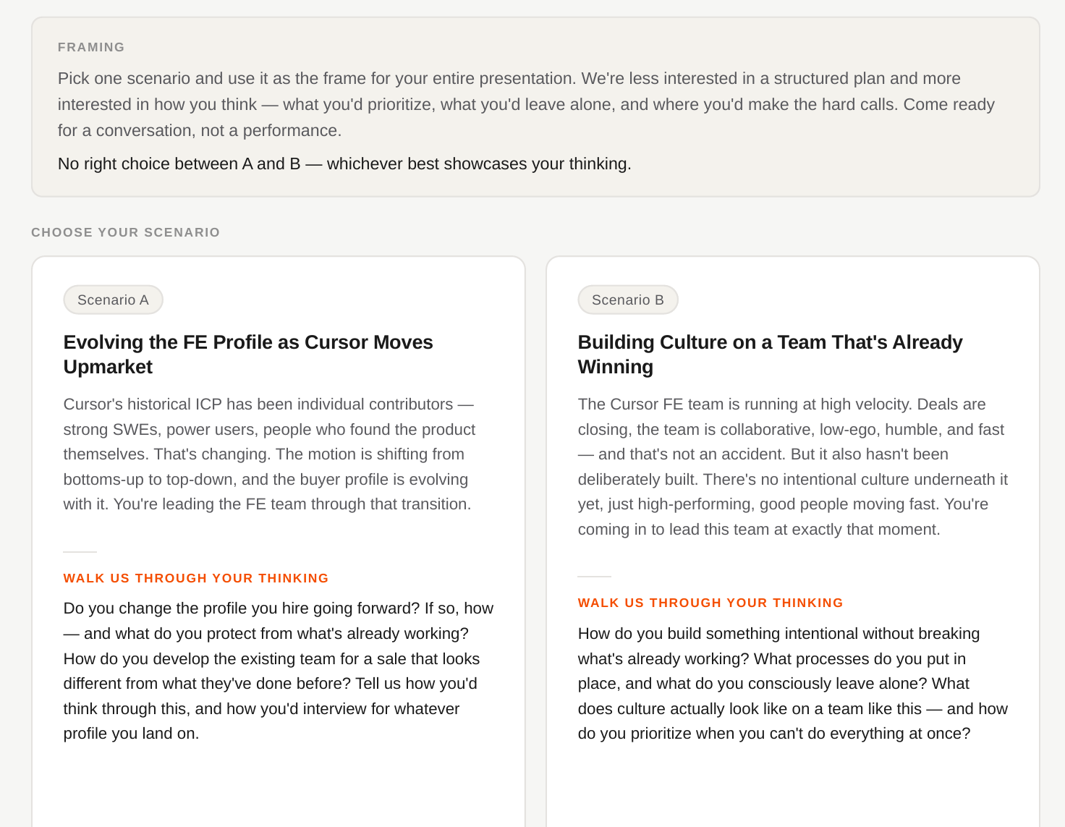Click Scenario A's orange 'Walk us through' heading

(x=196, y=578)
